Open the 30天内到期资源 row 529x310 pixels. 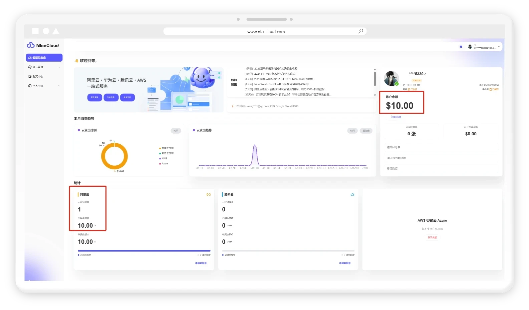coord(441,158)
